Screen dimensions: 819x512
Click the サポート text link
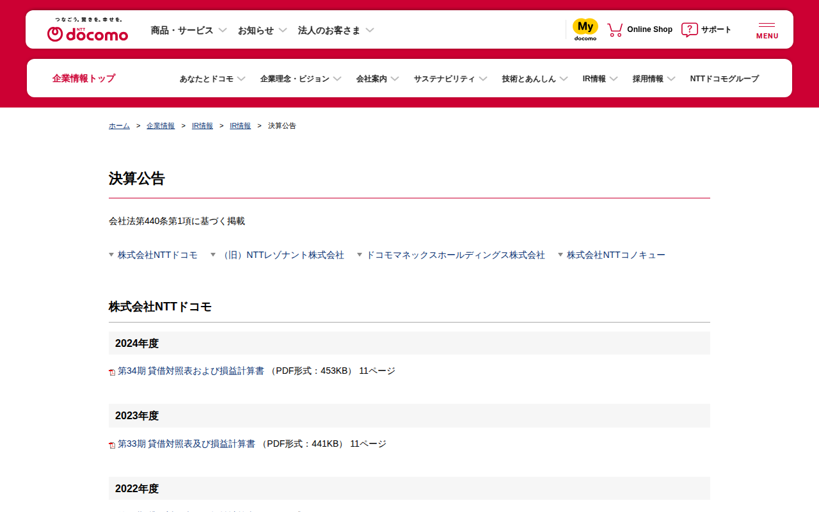click(716, 29)
